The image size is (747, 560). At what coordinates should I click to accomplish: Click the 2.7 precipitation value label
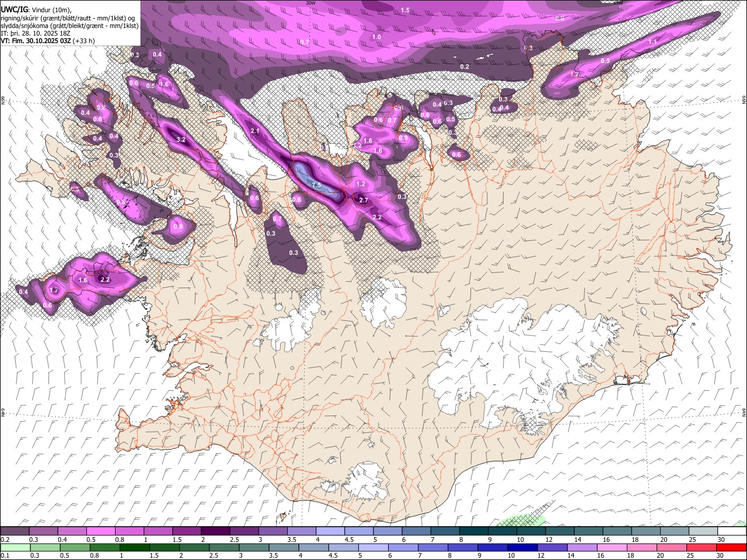[x=364, y=200]
